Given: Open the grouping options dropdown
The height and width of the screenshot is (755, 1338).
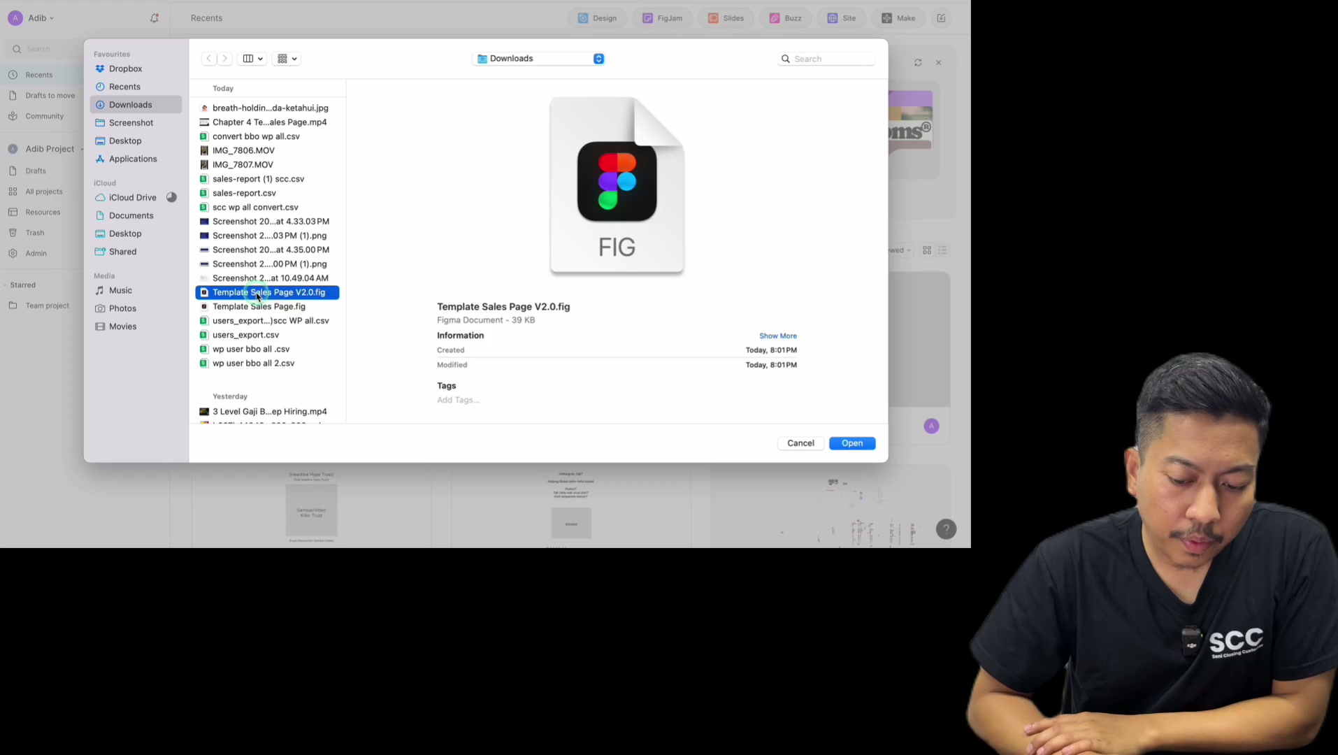Looking at the screenshot, I should pyautogui.click(x=287, y=59).
